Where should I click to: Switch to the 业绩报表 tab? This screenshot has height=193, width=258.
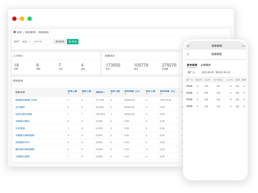[206, 65]
